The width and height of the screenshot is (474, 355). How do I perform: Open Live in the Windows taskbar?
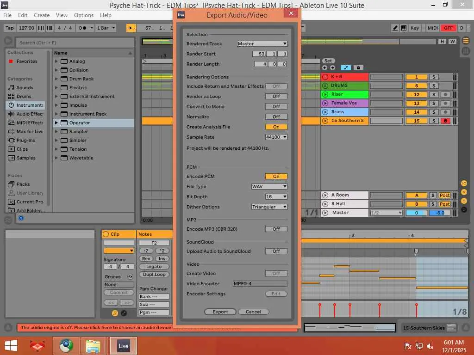tap(123, 346)
